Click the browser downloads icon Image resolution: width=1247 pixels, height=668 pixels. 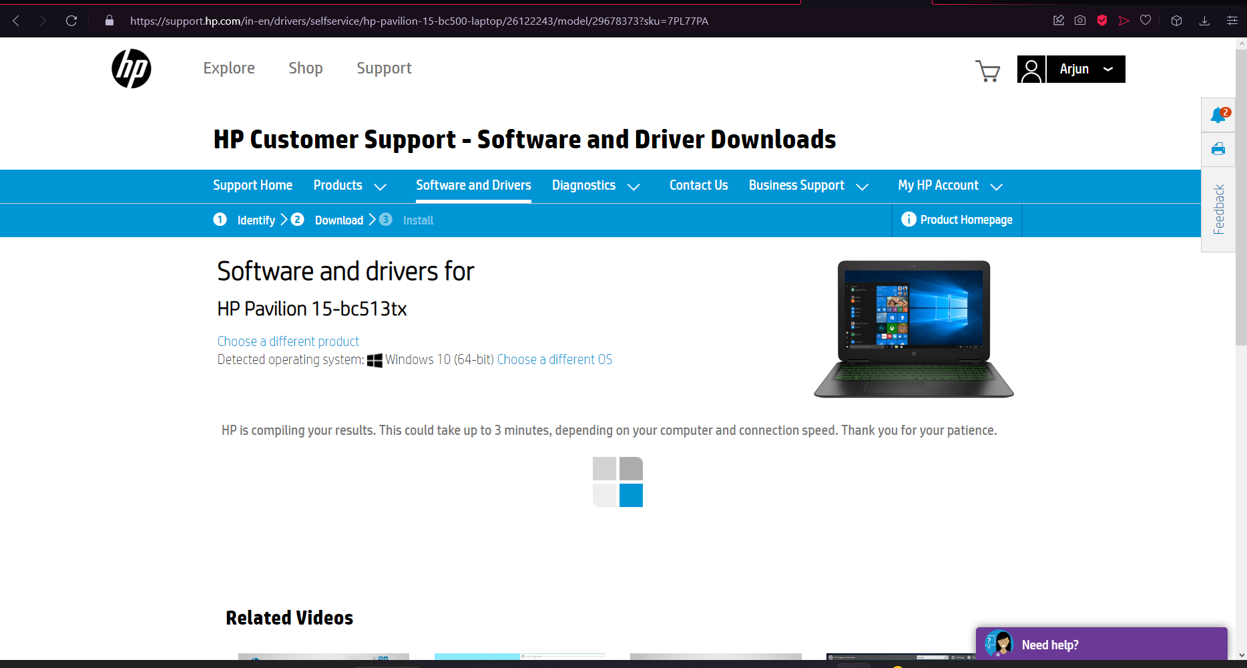coord(1204,21)
